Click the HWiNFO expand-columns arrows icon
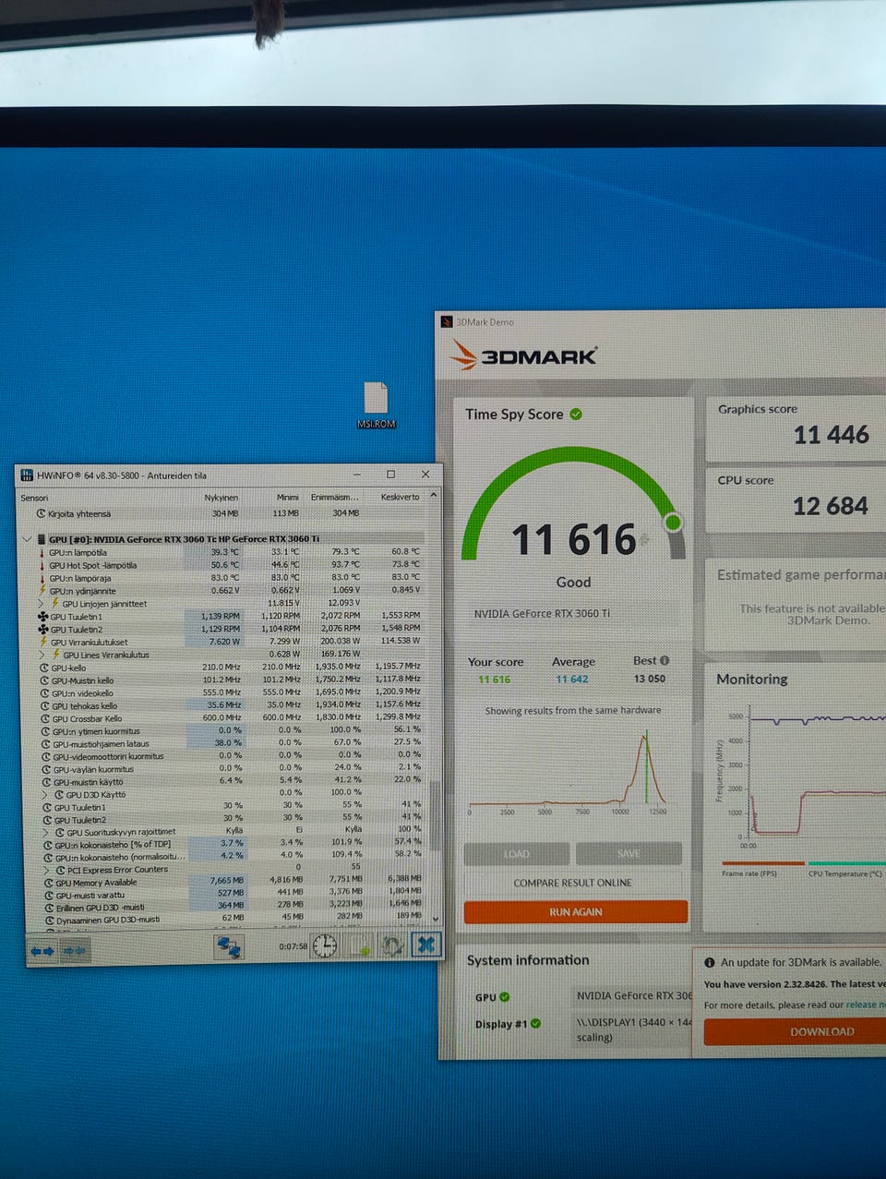 [x=42, y=950]
